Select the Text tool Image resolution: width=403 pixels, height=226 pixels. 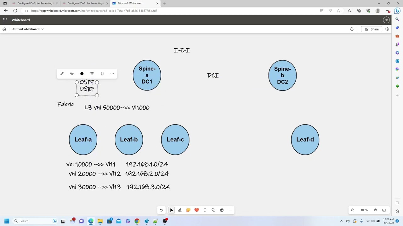point(205,210)
